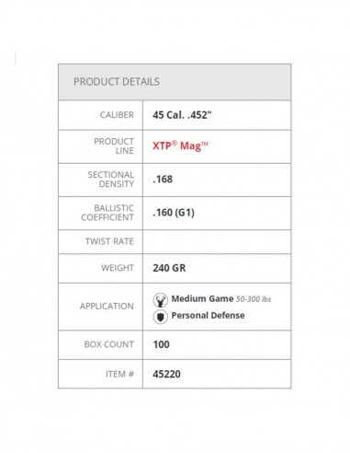This screenshot has width=350, height=453.
Task: Click the Medium Game deer icon
Action: 160,300
